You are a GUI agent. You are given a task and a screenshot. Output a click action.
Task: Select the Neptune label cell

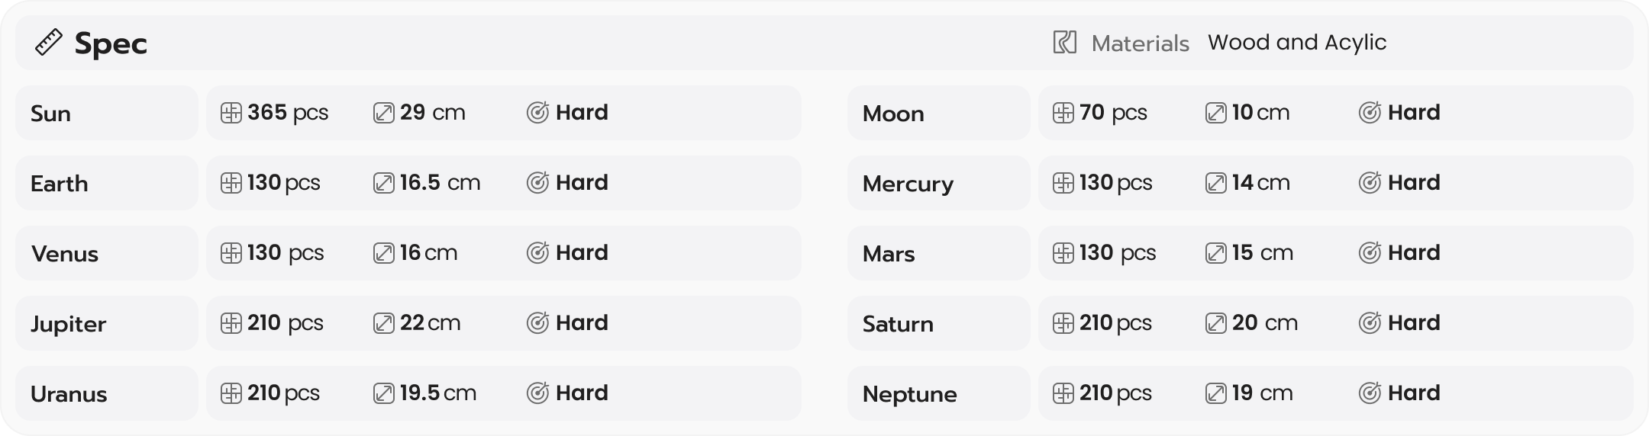point(938,393)
